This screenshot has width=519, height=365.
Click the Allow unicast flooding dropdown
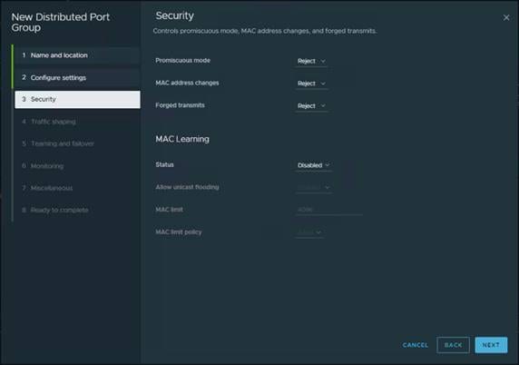click(313, 187)
